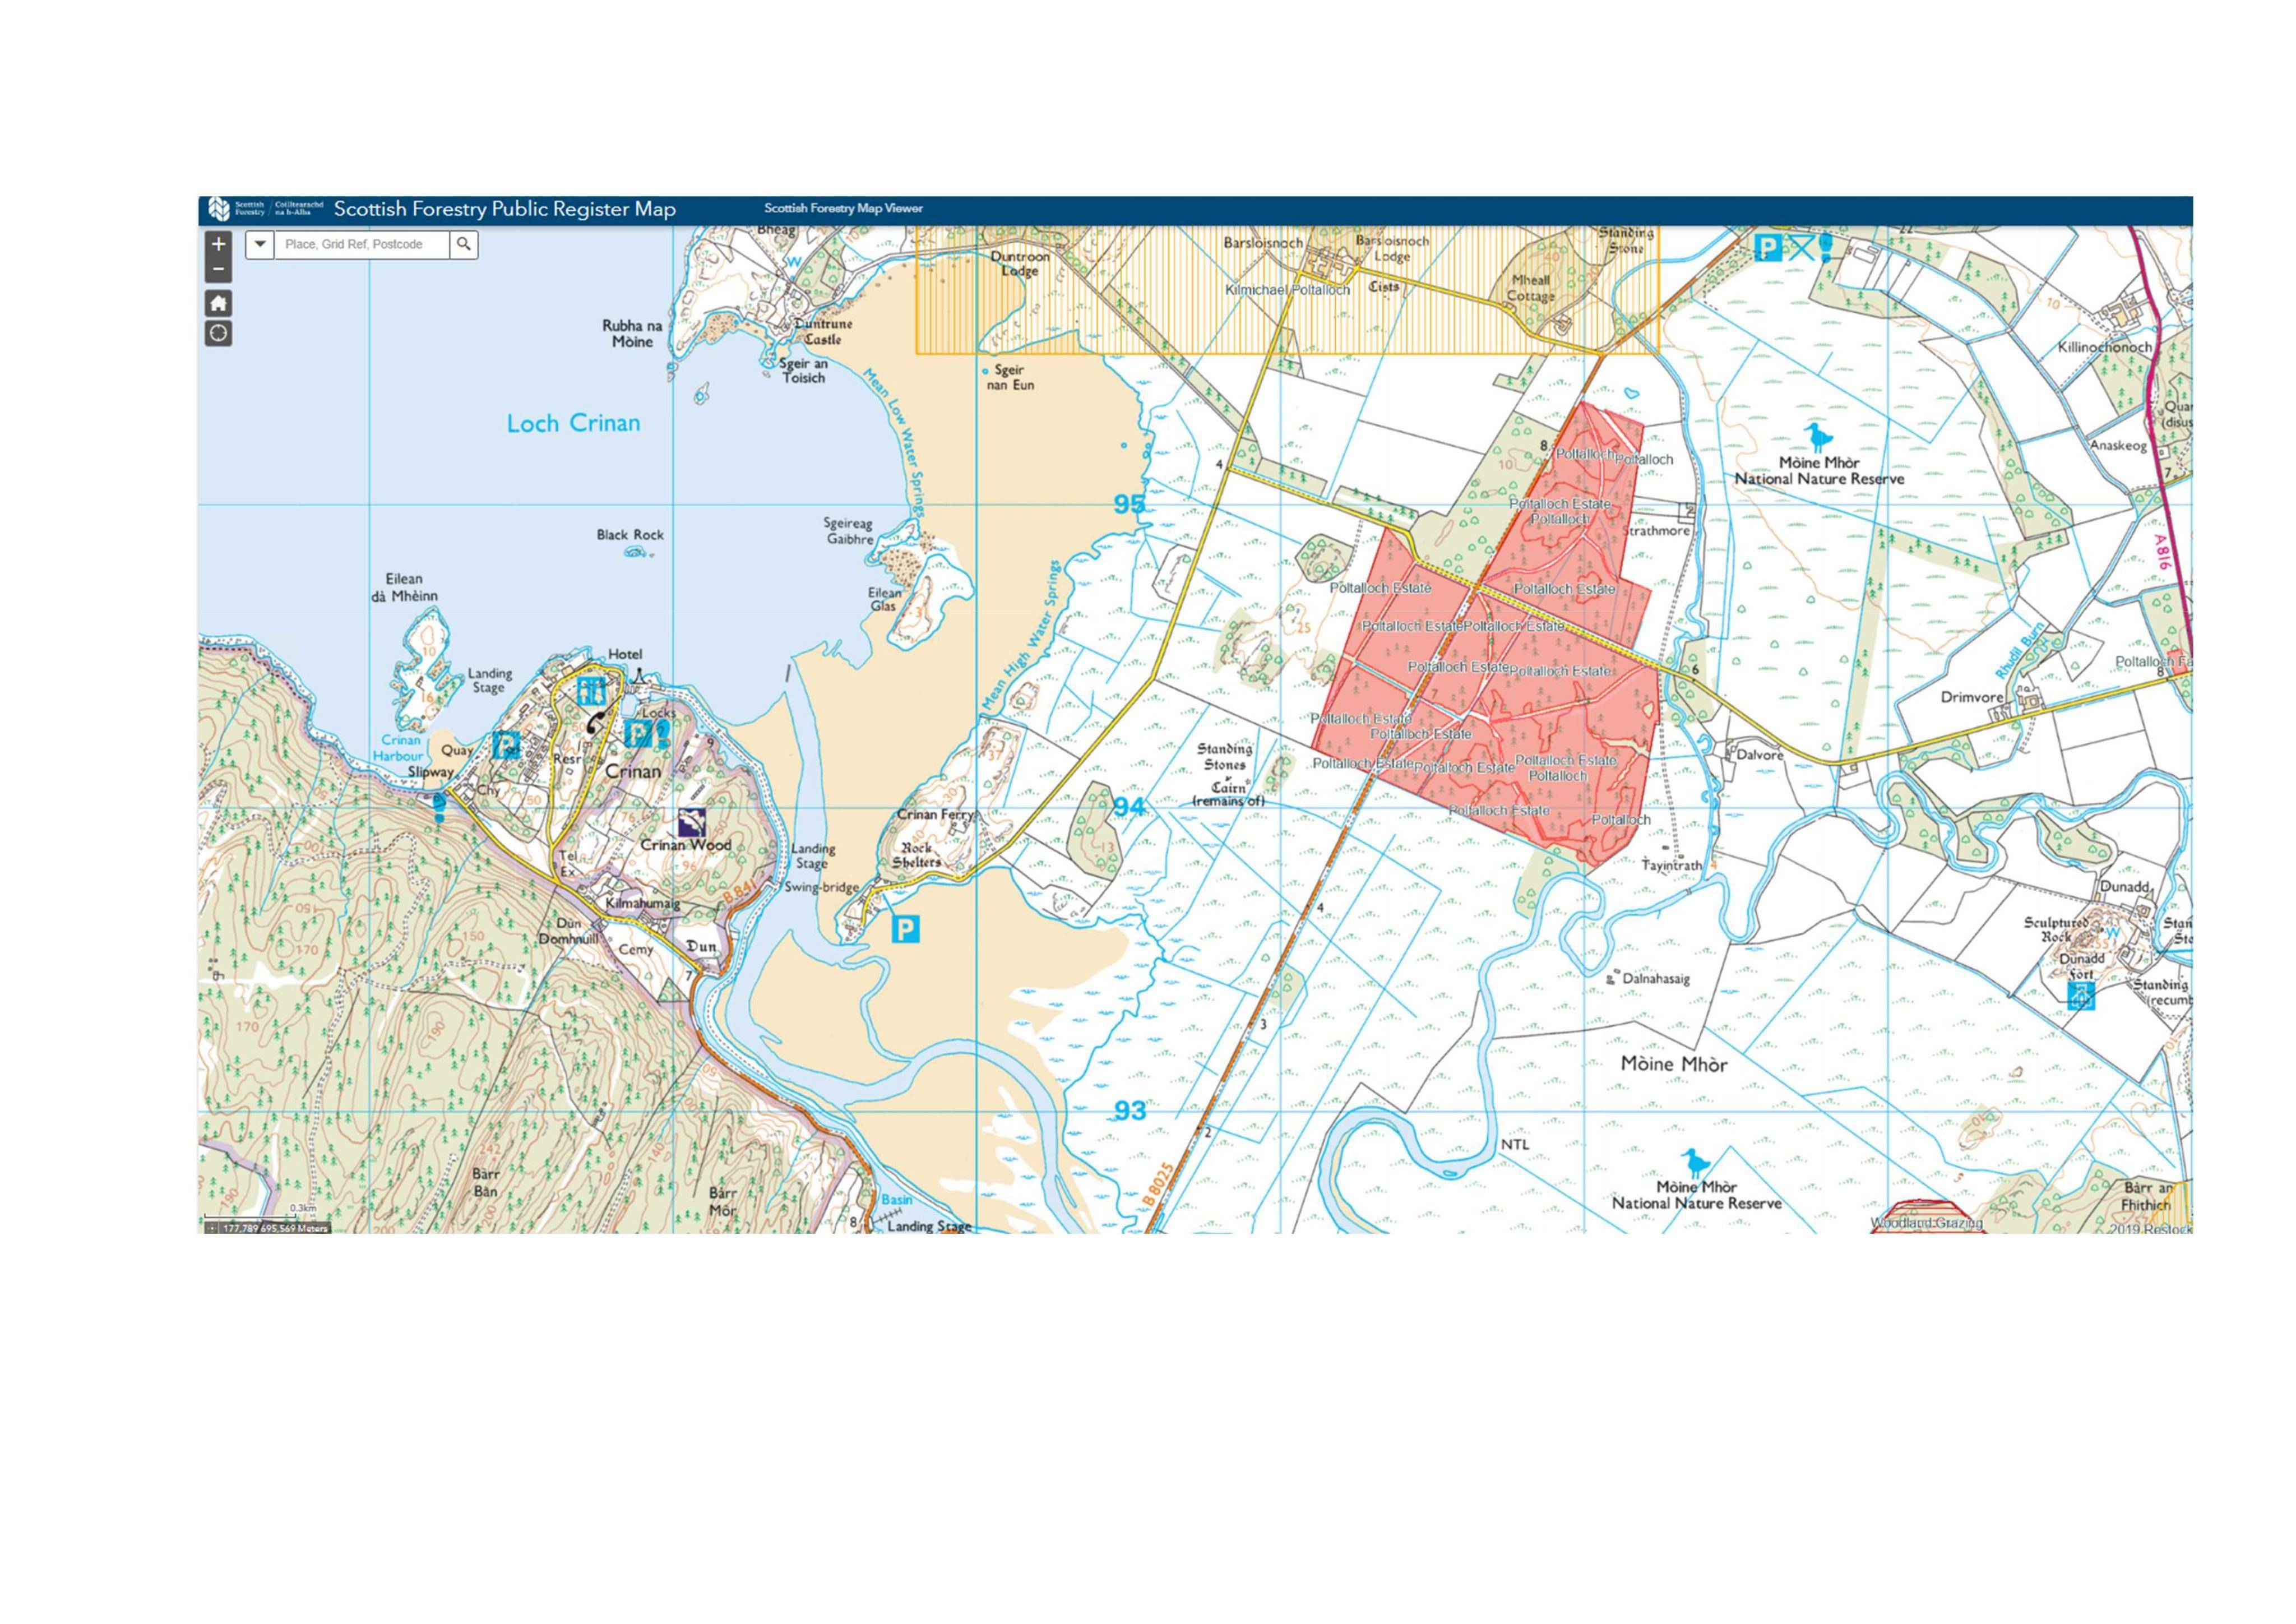Screen dimensions: 2296x1624
Task: Toggle coordinate capture button beside coordinates
Action: click(211, 1228)
